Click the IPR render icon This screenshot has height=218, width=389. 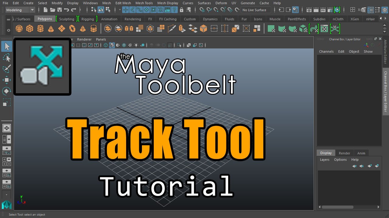point(323,10)
